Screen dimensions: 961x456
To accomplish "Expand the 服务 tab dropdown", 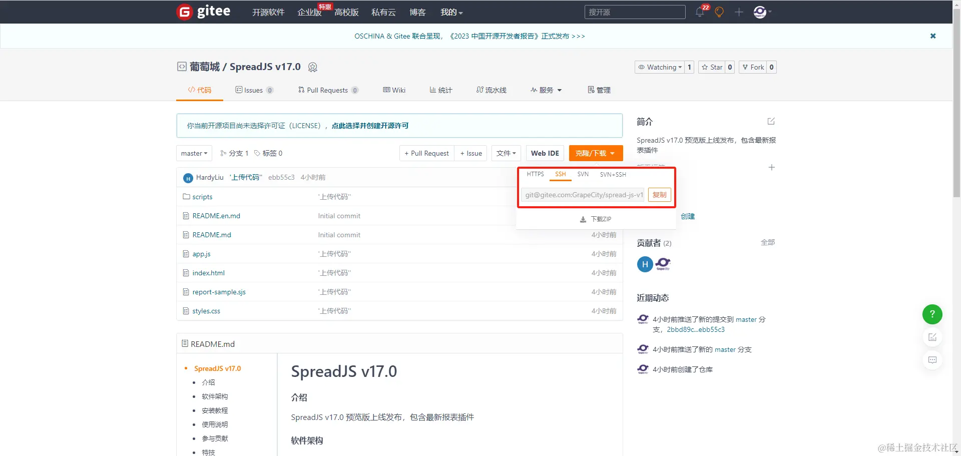I will [546, 90].
